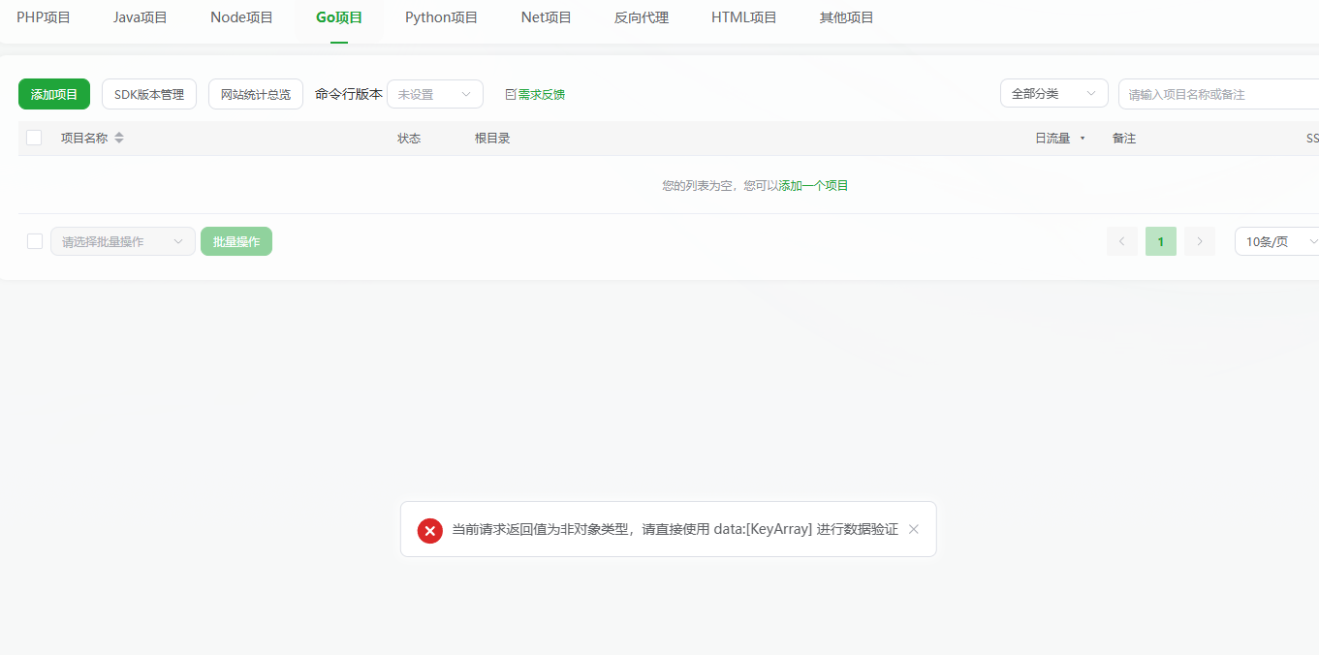Open the 反向代理 tab
Screen dimensions: 1319x655
pos(641,16)
